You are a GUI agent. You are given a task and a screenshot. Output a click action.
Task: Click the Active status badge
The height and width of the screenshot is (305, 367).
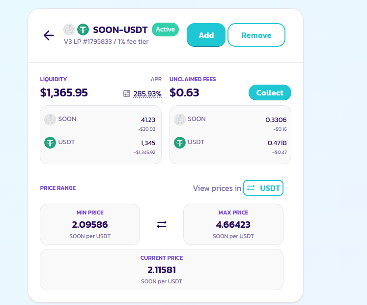165,30
